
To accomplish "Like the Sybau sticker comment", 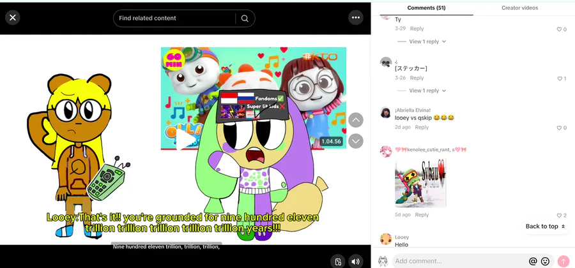I will [559, 216].
